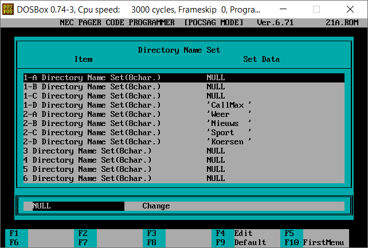Select the 2-B row with 'Nieuws'
The image size is (368, 248).
[183, 123]
